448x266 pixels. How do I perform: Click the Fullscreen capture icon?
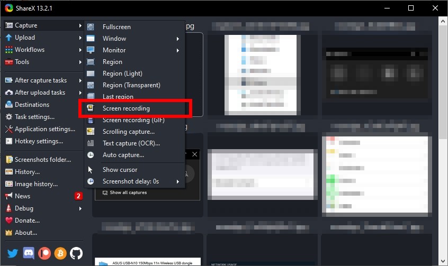pos(91,27)
